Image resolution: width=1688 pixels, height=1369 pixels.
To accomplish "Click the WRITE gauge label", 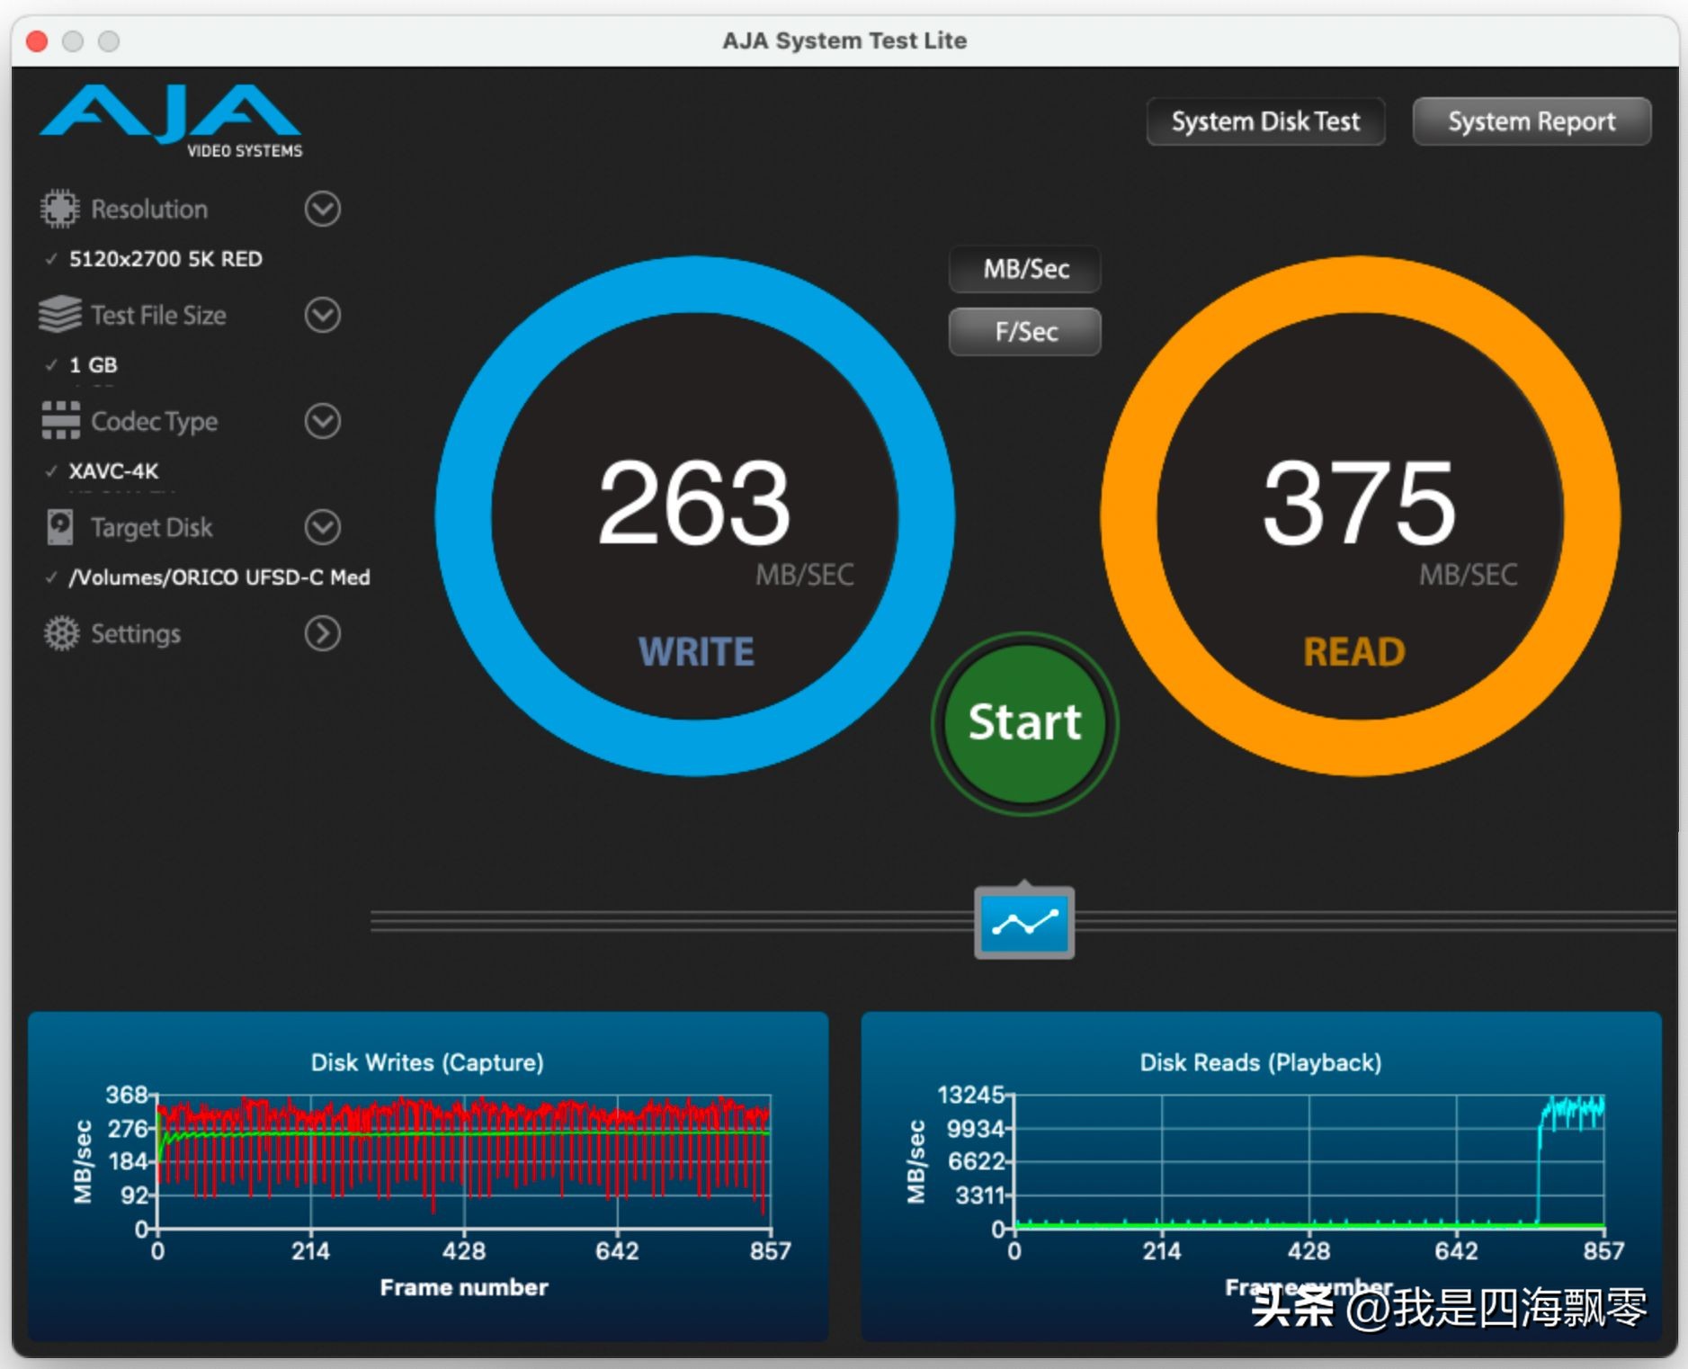I will 696,652.
